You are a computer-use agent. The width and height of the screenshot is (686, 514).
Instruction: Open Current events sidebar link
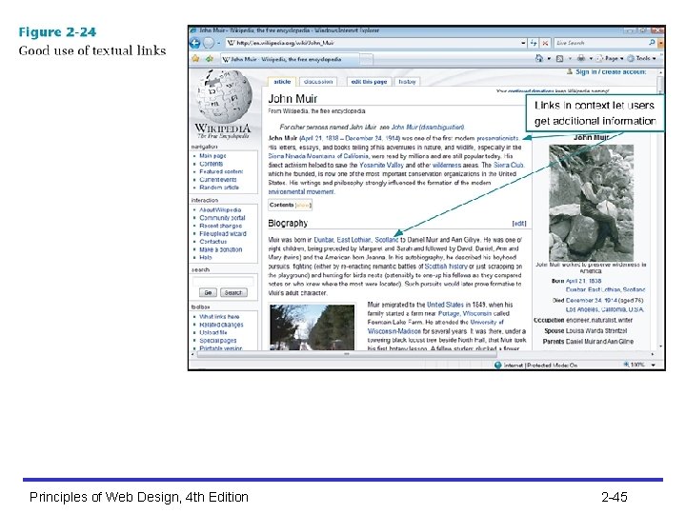pyautogui.click(x=218, y=179)
